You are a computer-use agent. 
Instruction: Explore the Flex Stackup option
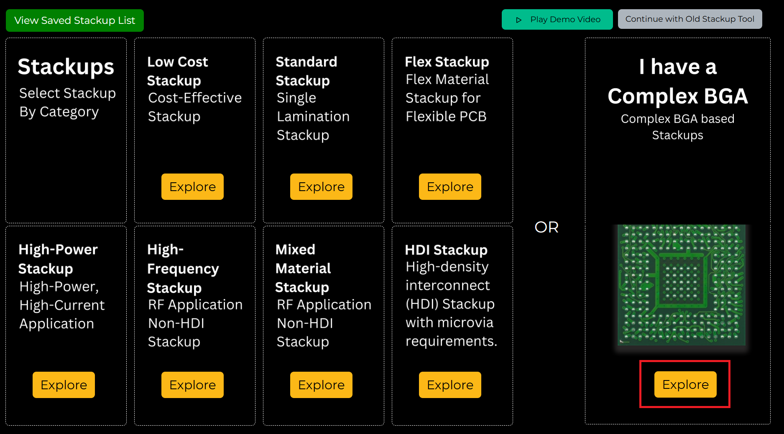tap(450, 186)
